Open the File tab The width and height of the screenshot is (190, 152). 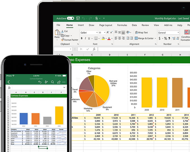pyautogui.click(x=58, y=25)
